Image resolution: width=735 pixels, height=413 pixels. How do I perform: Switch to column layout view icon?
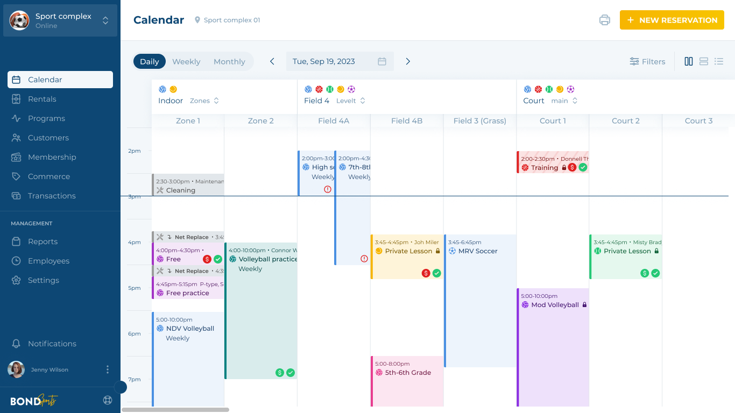[688, 61]
